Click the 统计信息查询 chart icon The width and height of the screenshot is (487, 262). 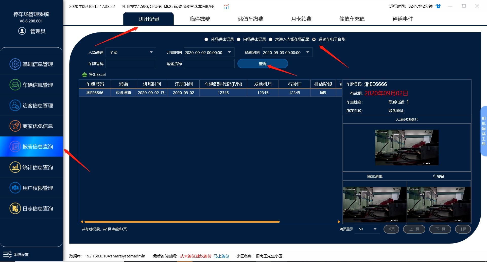15,167
